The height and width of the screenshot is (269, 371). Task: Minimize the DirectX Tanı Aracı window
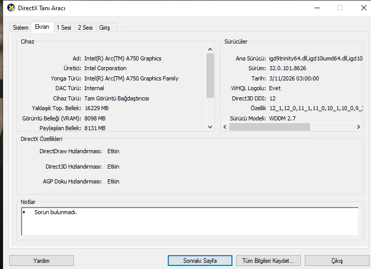click(317, 8)
